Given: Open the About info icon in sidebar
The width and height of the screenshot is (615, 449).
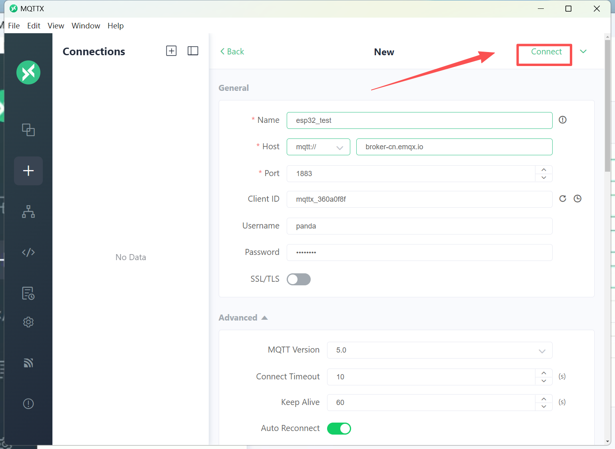Looking at the screenshot, I should click(28, 404).
